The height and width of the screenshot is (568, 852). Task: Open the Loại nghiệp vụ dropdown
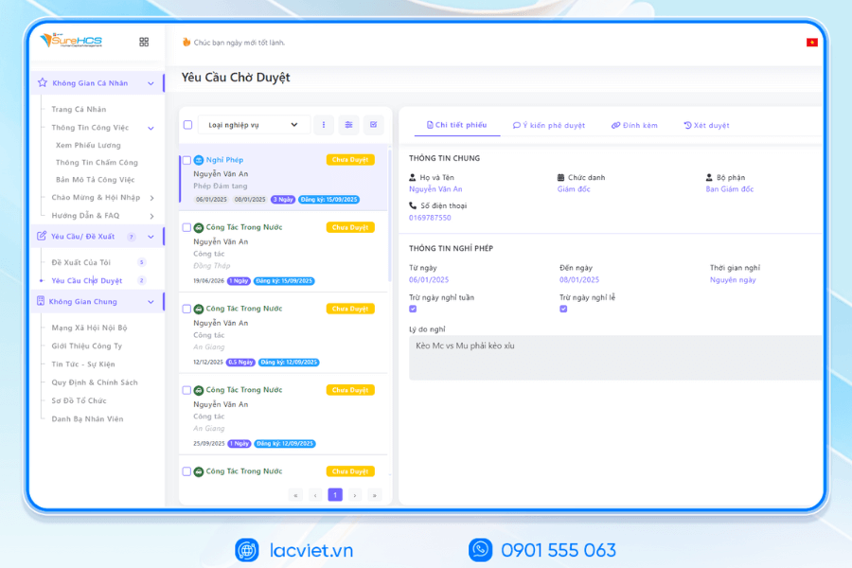tap(254, 125)
